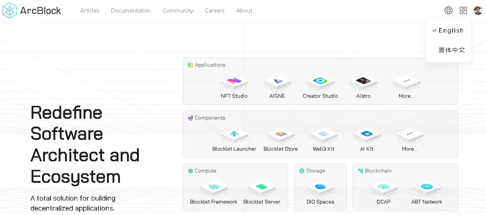Click the Compute section chip icon

[x=190, y=171]
